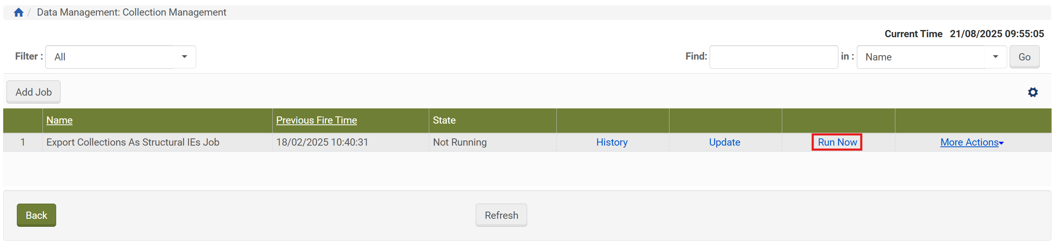Select the Export Collections As Structural IEs row
The height and width of the screenshot is (248, 1055).
click(133, 142)
